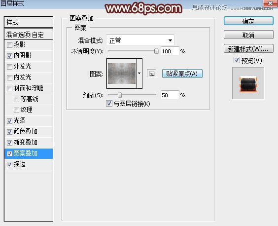Open the pattern picker dropdown arrow
This screenshot has height=226, width=278.
tap(139, 73)
